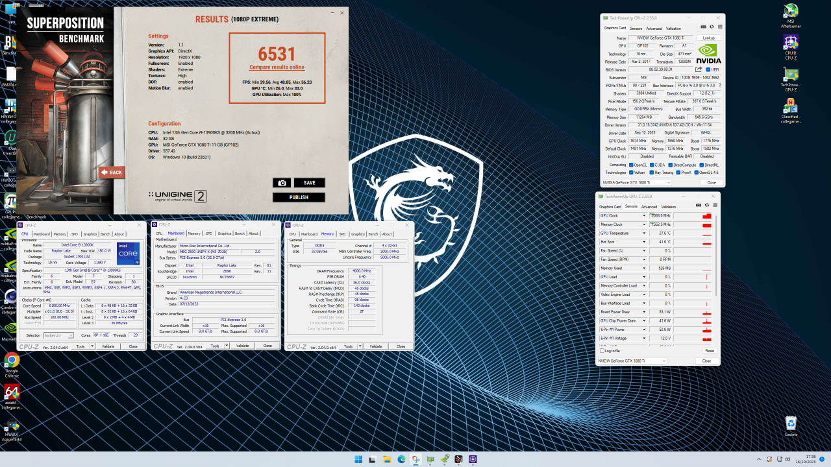Open aida64 desktop icon
The image size is (831, 467).
pos(12,396)
